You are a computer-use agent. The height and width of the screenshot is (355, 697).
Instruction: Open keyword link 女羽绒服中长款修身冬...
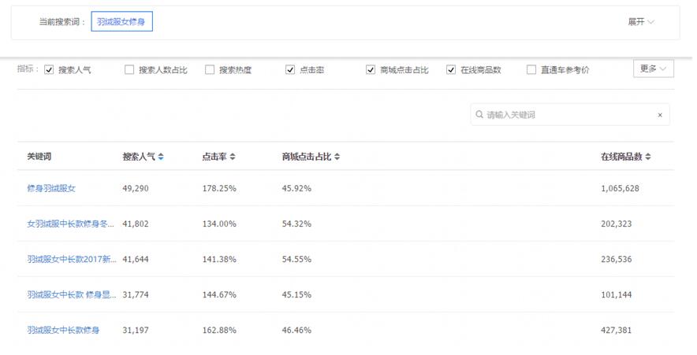[70, 224]
